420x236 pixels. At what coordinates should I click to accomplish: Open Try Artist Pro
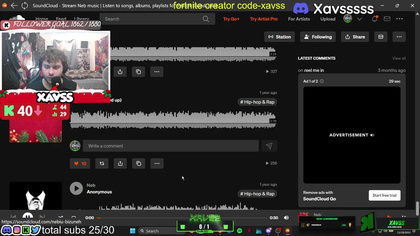pyautogui.click(x=264, y=19)
